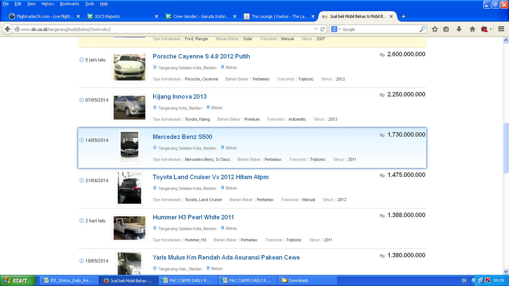
Task: Click the Hummer H3 thumbnail photo
Action: pyautogui.click(x=130, y=228)
